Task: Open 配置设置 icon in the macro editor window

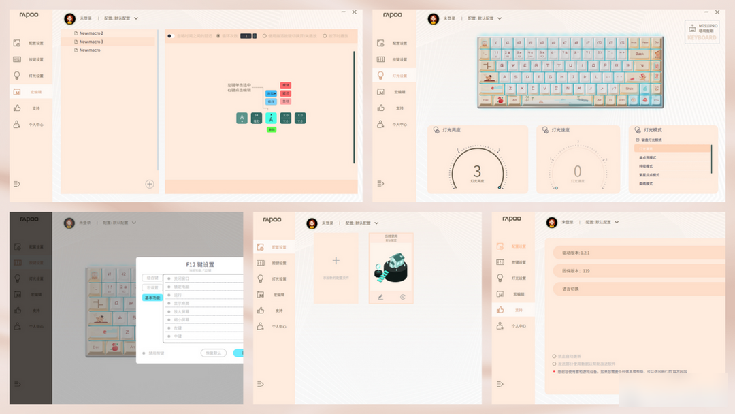Action: click(17, 43)
